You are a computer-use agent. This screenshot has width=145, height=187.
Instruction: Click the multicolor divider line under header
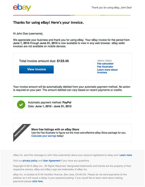[x=72, y=15]
